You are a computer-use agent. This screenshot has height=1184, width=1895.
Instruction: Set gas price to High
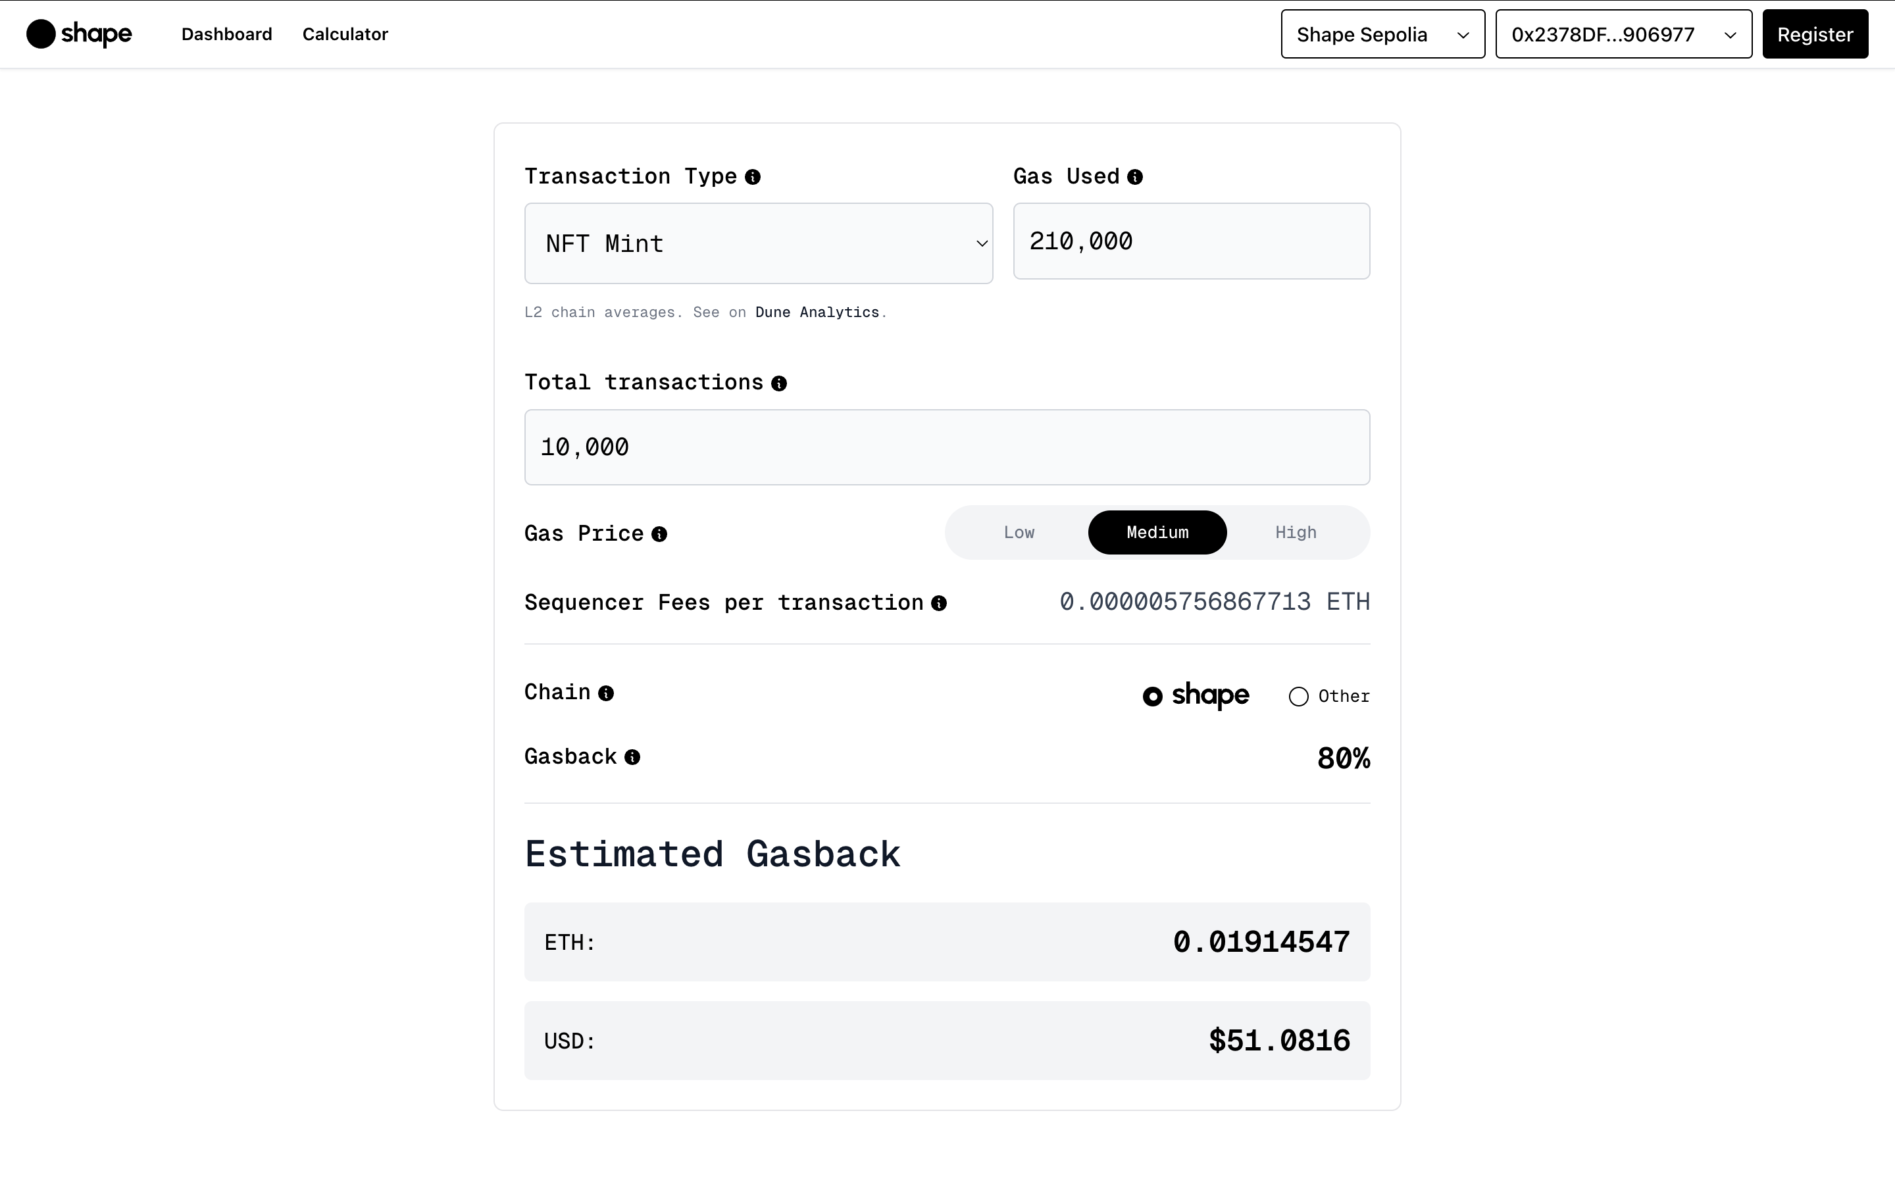[1295, 533]
